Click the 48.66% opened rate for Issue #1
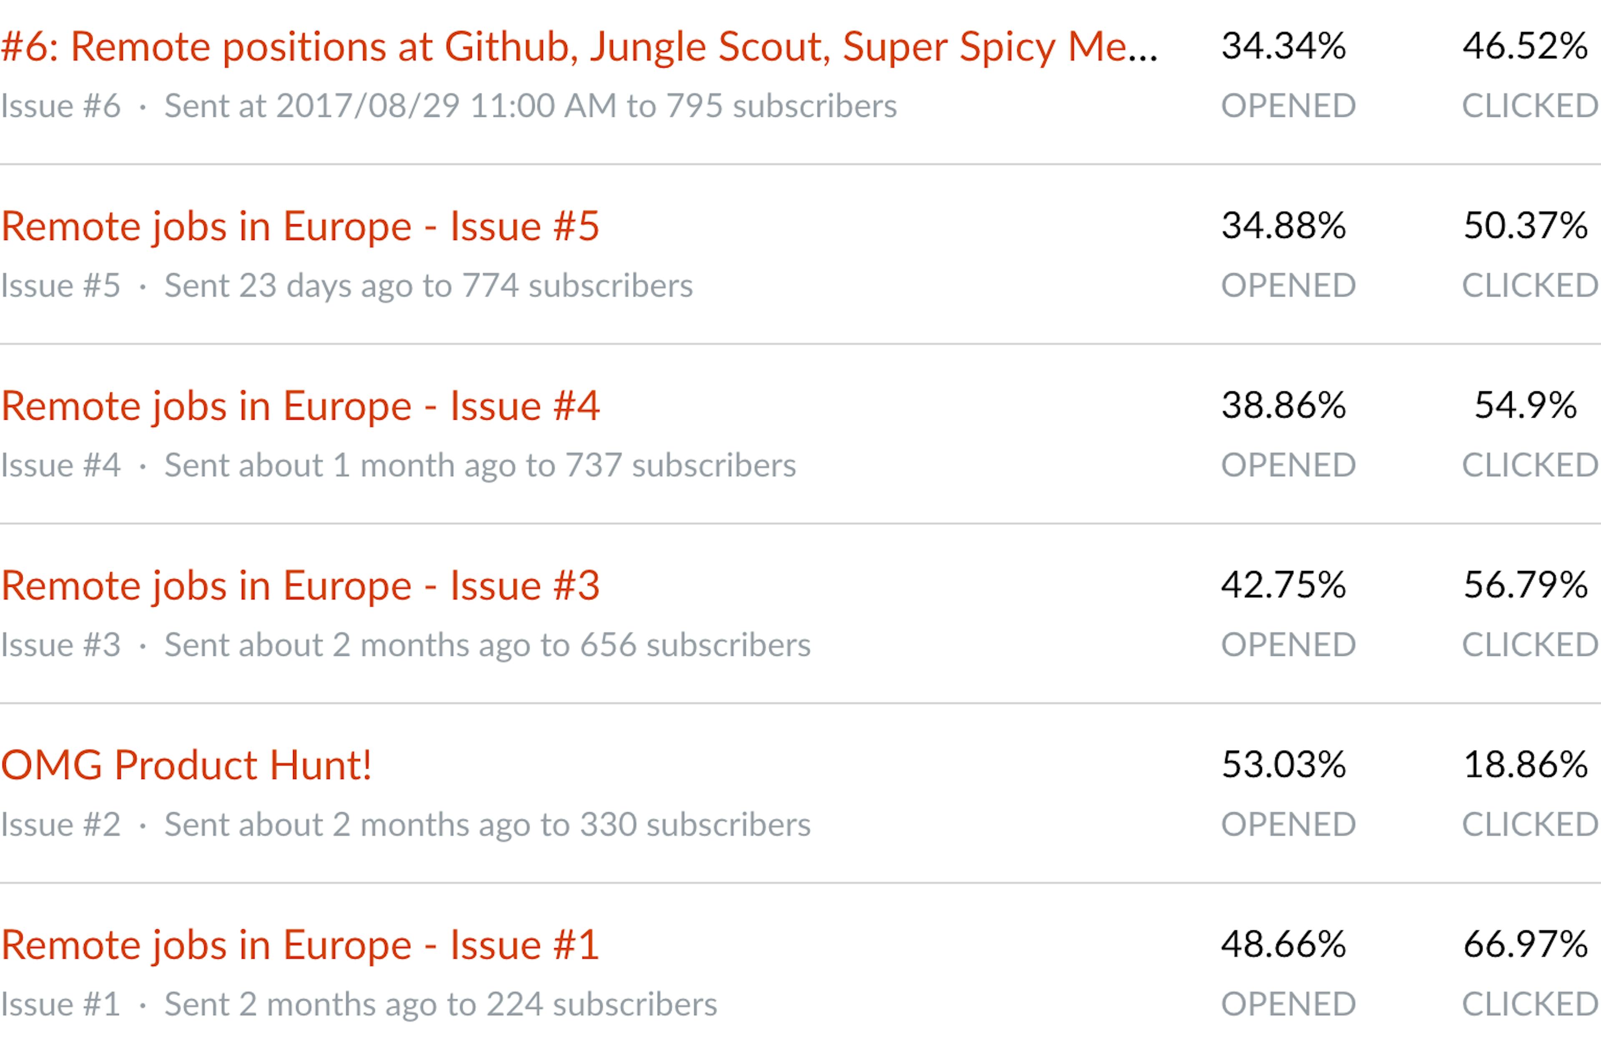The width and height of the screenshot is (1601, 1049). [1283, 945]
